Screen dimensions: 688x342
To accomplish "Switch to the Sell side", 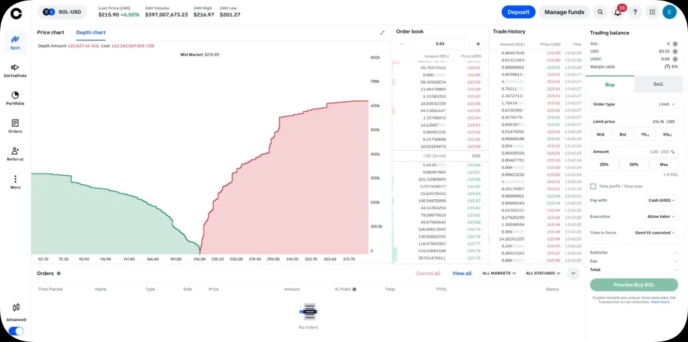I will 658,84.
